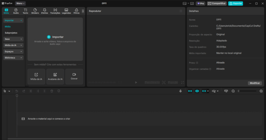This screenshot has height=140, width=266.
Task: Zoom out the timeline
Action: click(233, 91)
